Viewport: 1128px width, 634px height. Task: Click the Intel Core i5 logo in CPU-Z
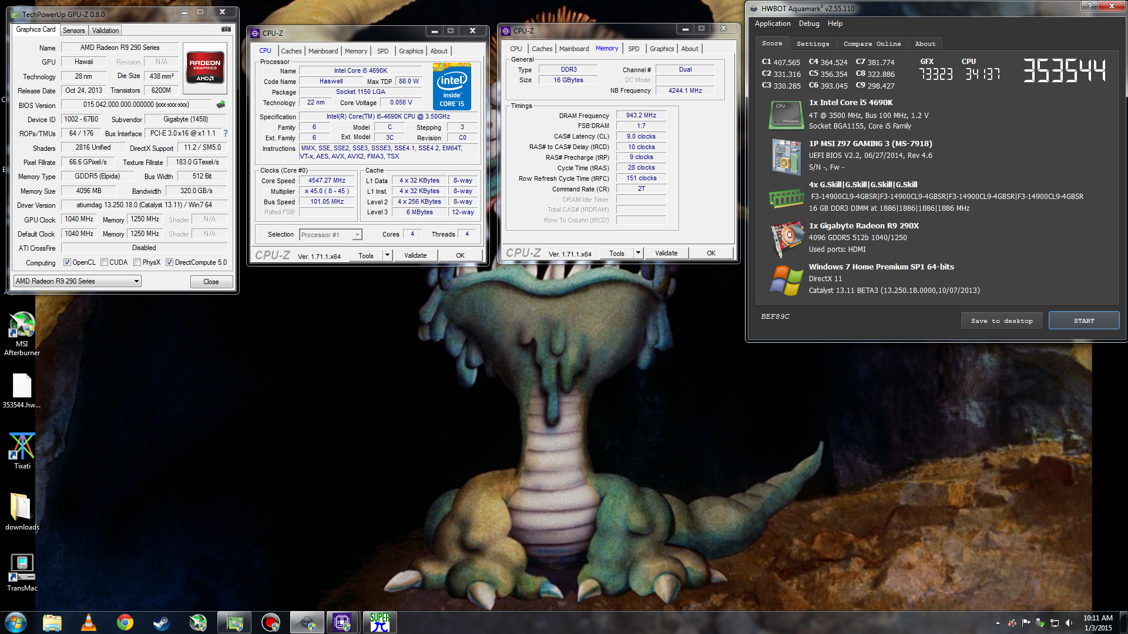pyautogui.click(x=452, y=86)
